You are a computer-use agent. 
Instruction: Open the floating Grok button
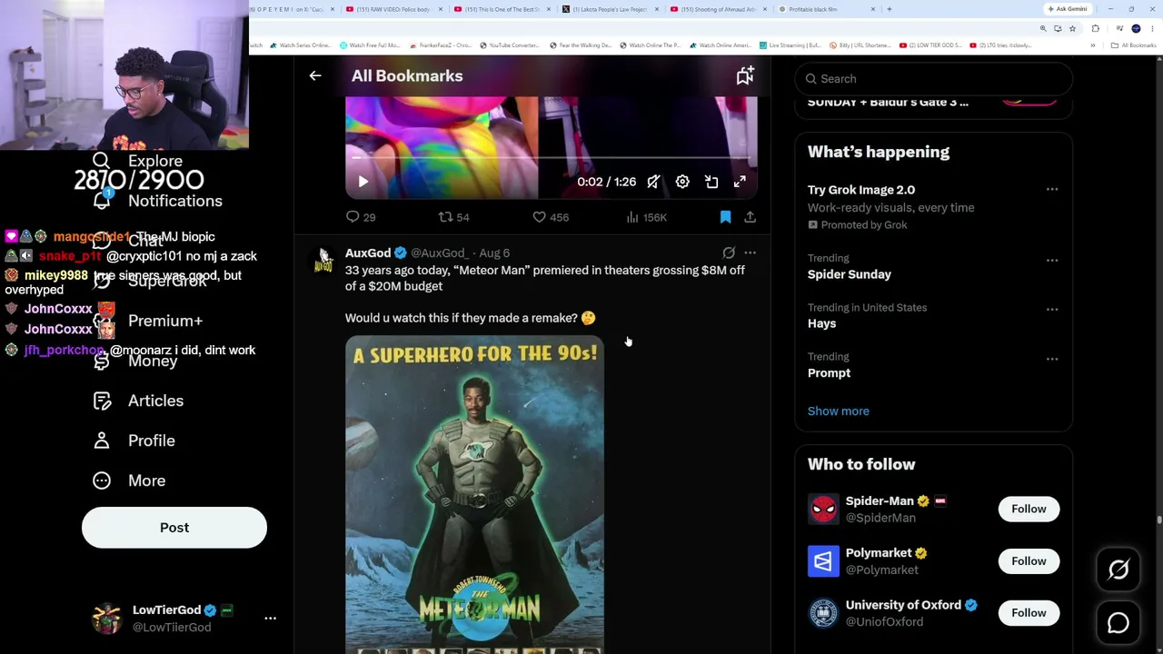pos(1118,570)
